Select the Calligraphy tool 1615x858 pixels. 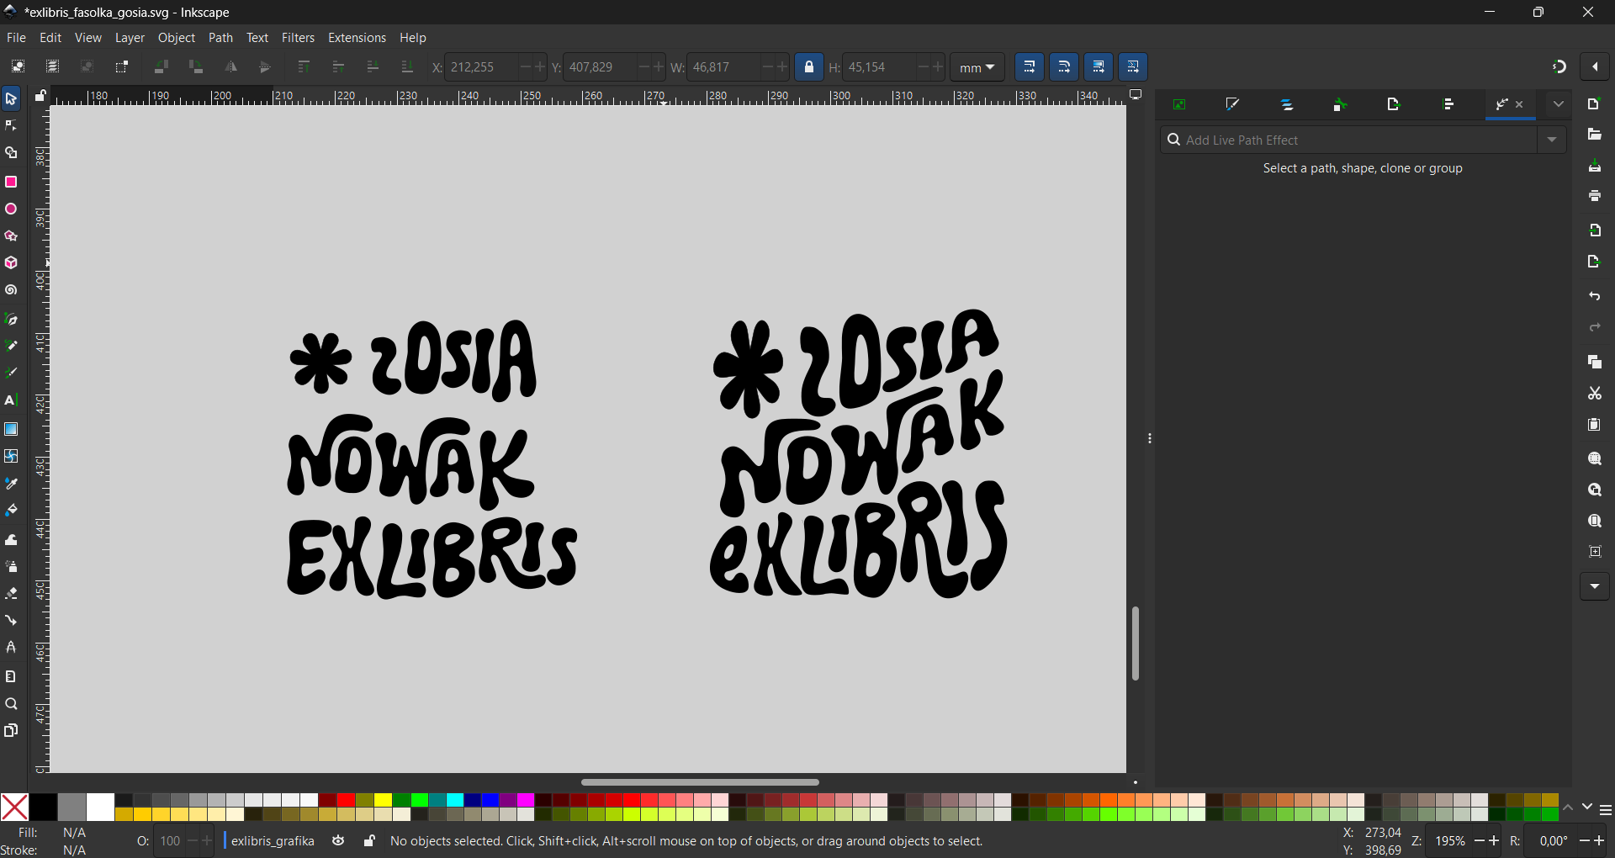tap(11, 373)
